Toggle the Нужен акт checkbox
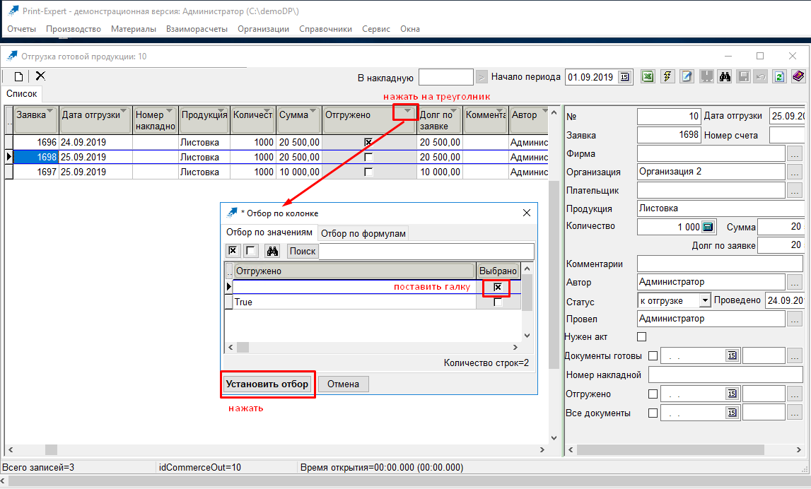 [x=642, y=337]
